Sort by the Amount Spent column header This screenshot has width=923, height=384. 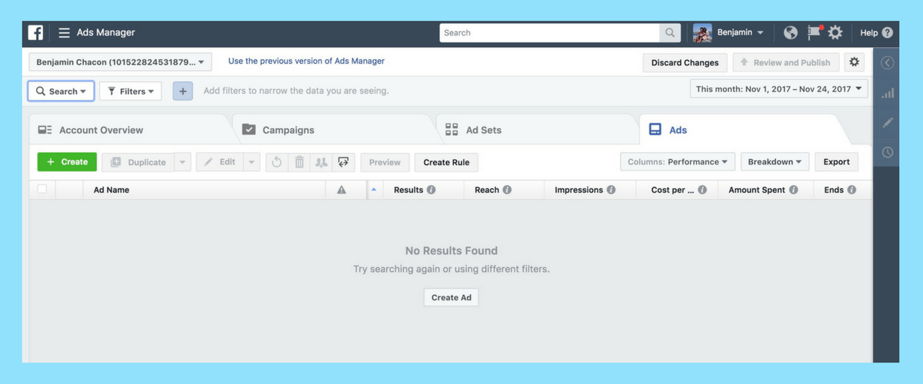pos(757,190)
